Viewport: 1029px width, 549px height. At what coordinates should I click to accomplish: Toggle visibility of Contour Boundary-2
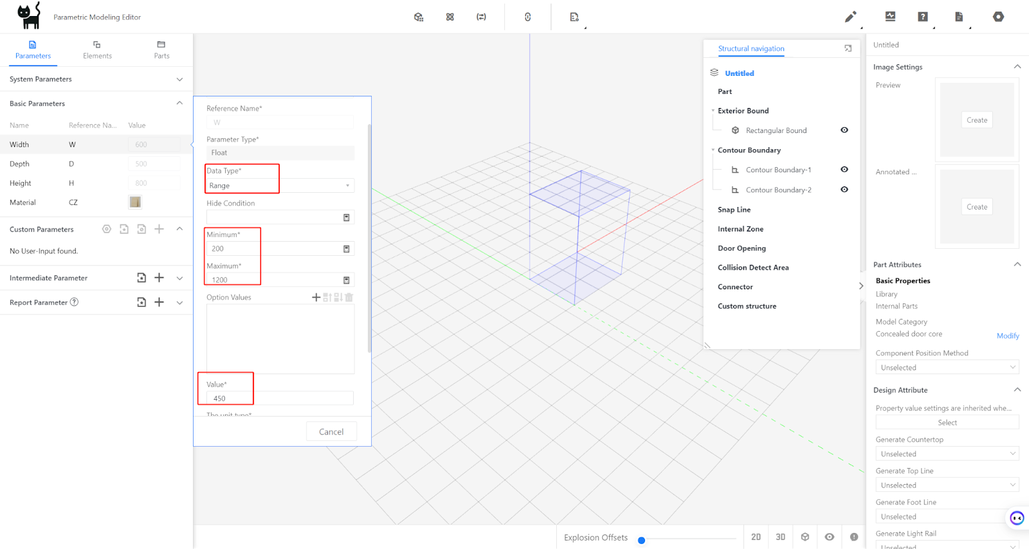click(x=844, y=190)
